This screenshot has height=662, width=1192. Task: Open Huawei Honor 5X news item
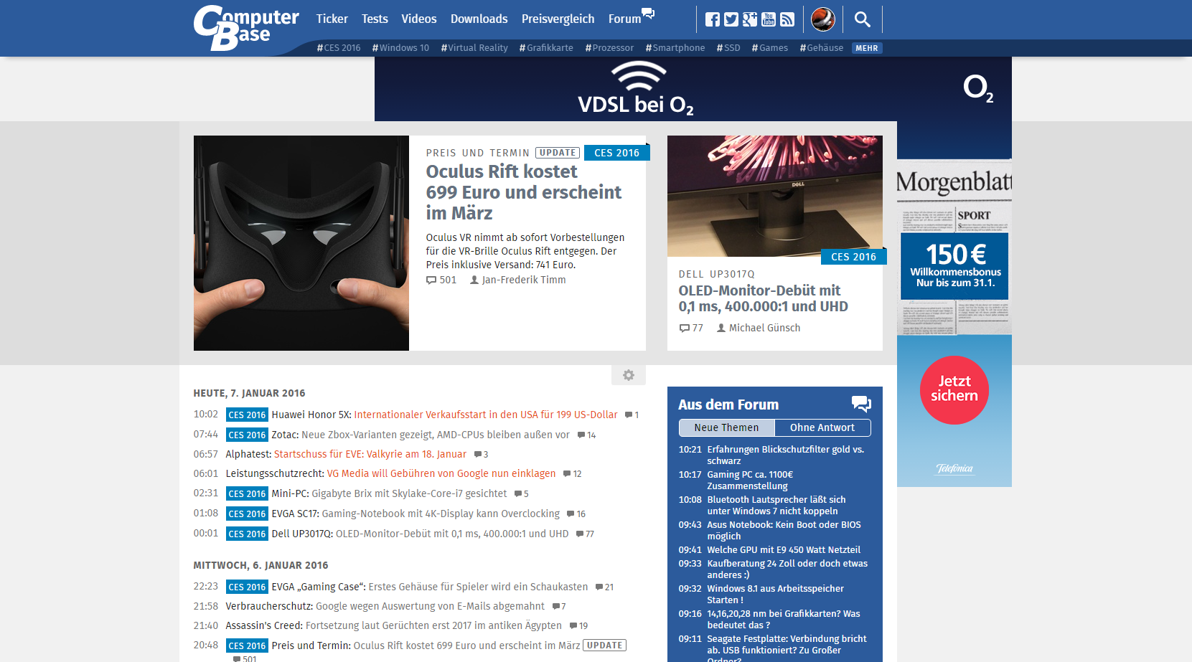tap(444, 415)
